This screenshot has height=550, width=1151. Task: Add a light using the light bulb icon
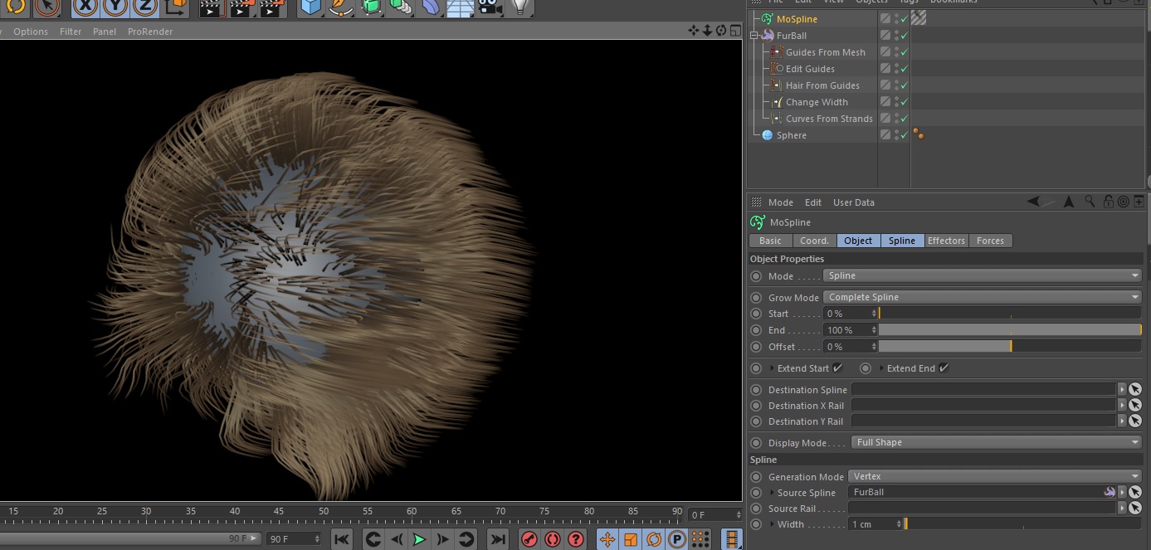click(x=519, y=7)
